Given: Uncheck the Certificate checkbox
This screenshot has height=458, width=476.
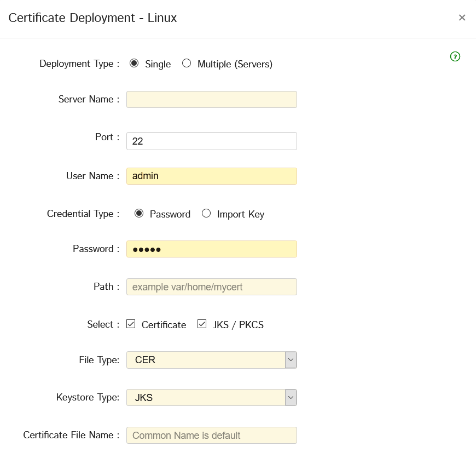Looking at the screenshot, I should (x=131, y=324).
